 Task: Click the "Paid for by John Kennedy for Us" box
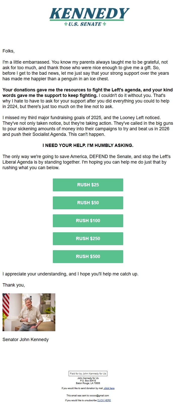[88, 373]
